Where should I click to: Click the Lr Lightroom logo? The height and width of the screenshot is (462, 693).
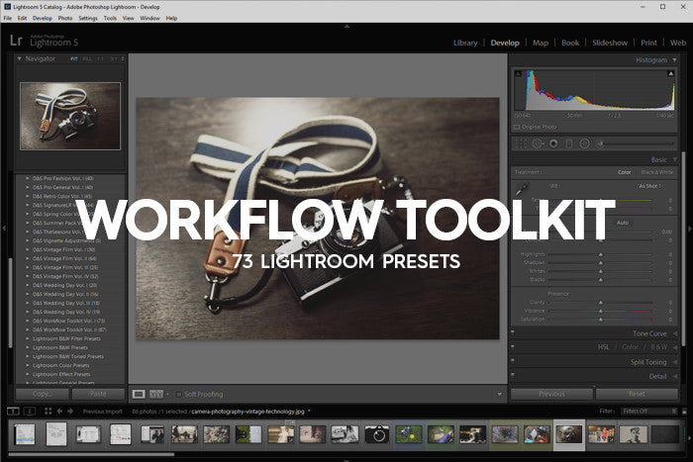pyautogui.click(x=16, y=41)
